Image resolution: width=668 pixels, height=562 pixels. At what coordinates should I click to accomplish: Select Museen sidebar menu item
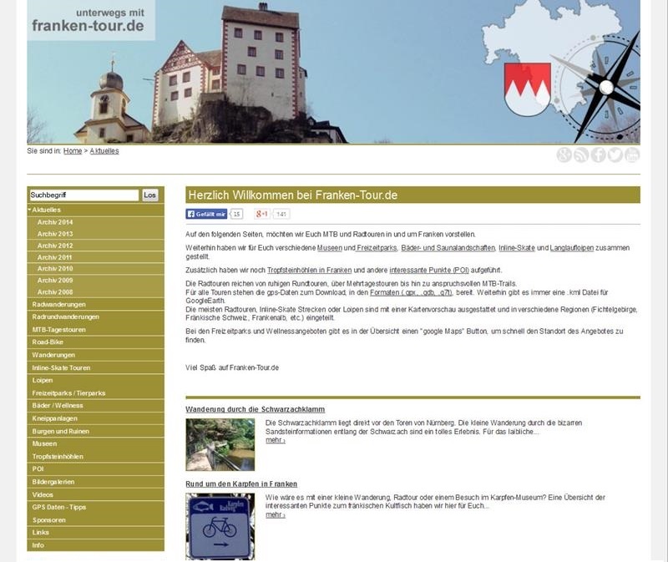95,443
